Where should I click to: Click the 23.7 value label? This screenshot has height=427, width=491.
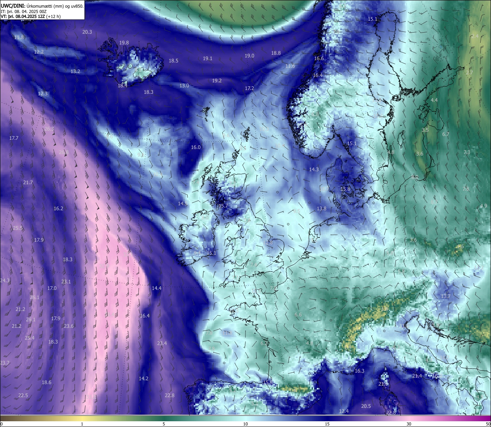pyautogui.click(x=5, y=363)
